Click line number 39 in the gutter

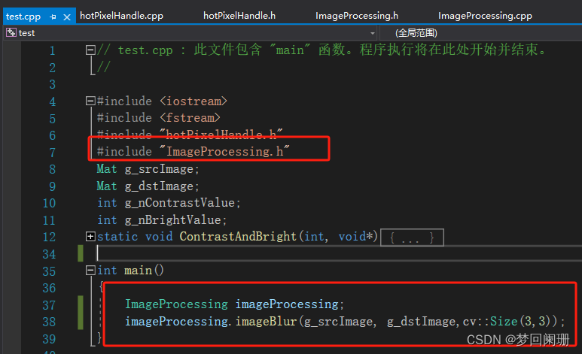click(x=49, y=339)
